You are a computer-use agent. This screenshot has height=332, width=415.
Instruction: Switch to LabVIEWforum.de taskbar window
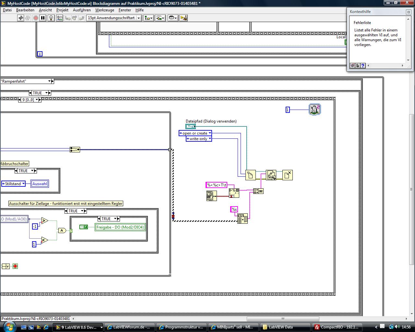pos(129,327)
